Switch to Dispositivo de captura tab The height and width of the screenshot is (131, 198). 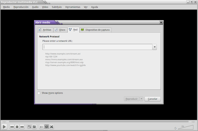coord(96,30)
